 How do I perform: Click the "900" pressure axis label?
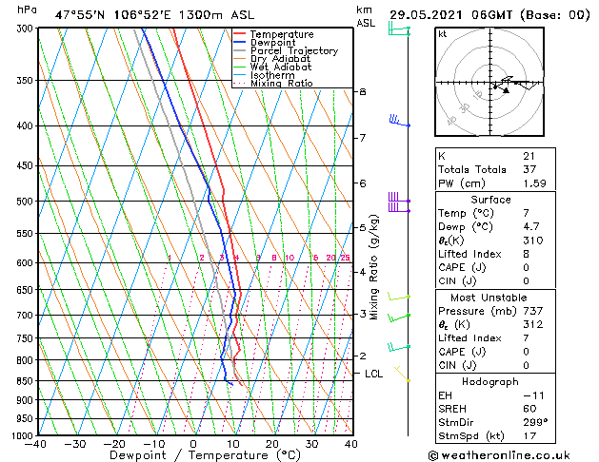[x=27, y=400]
